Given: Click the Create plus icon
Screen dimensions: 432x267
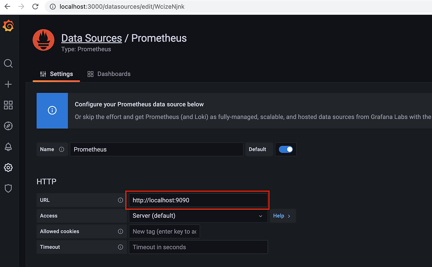Looking at the screenshot, I should [8, 84].
